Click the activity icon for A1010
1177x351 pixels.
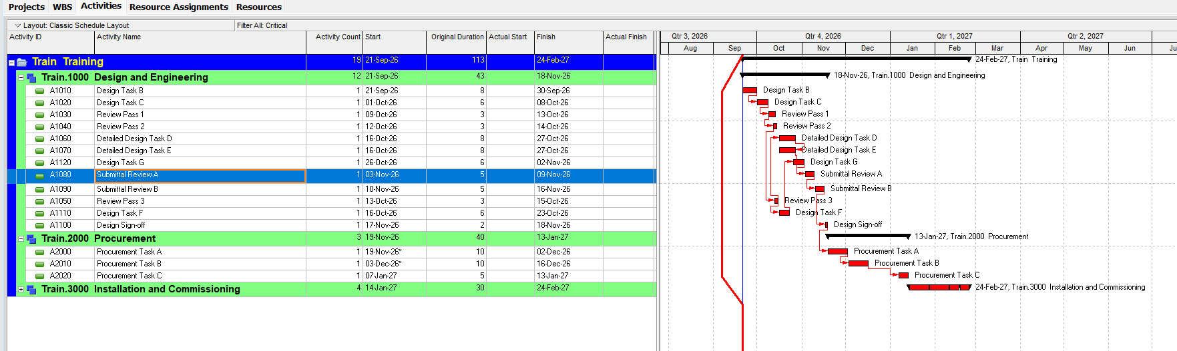click(x=39, y=91)
